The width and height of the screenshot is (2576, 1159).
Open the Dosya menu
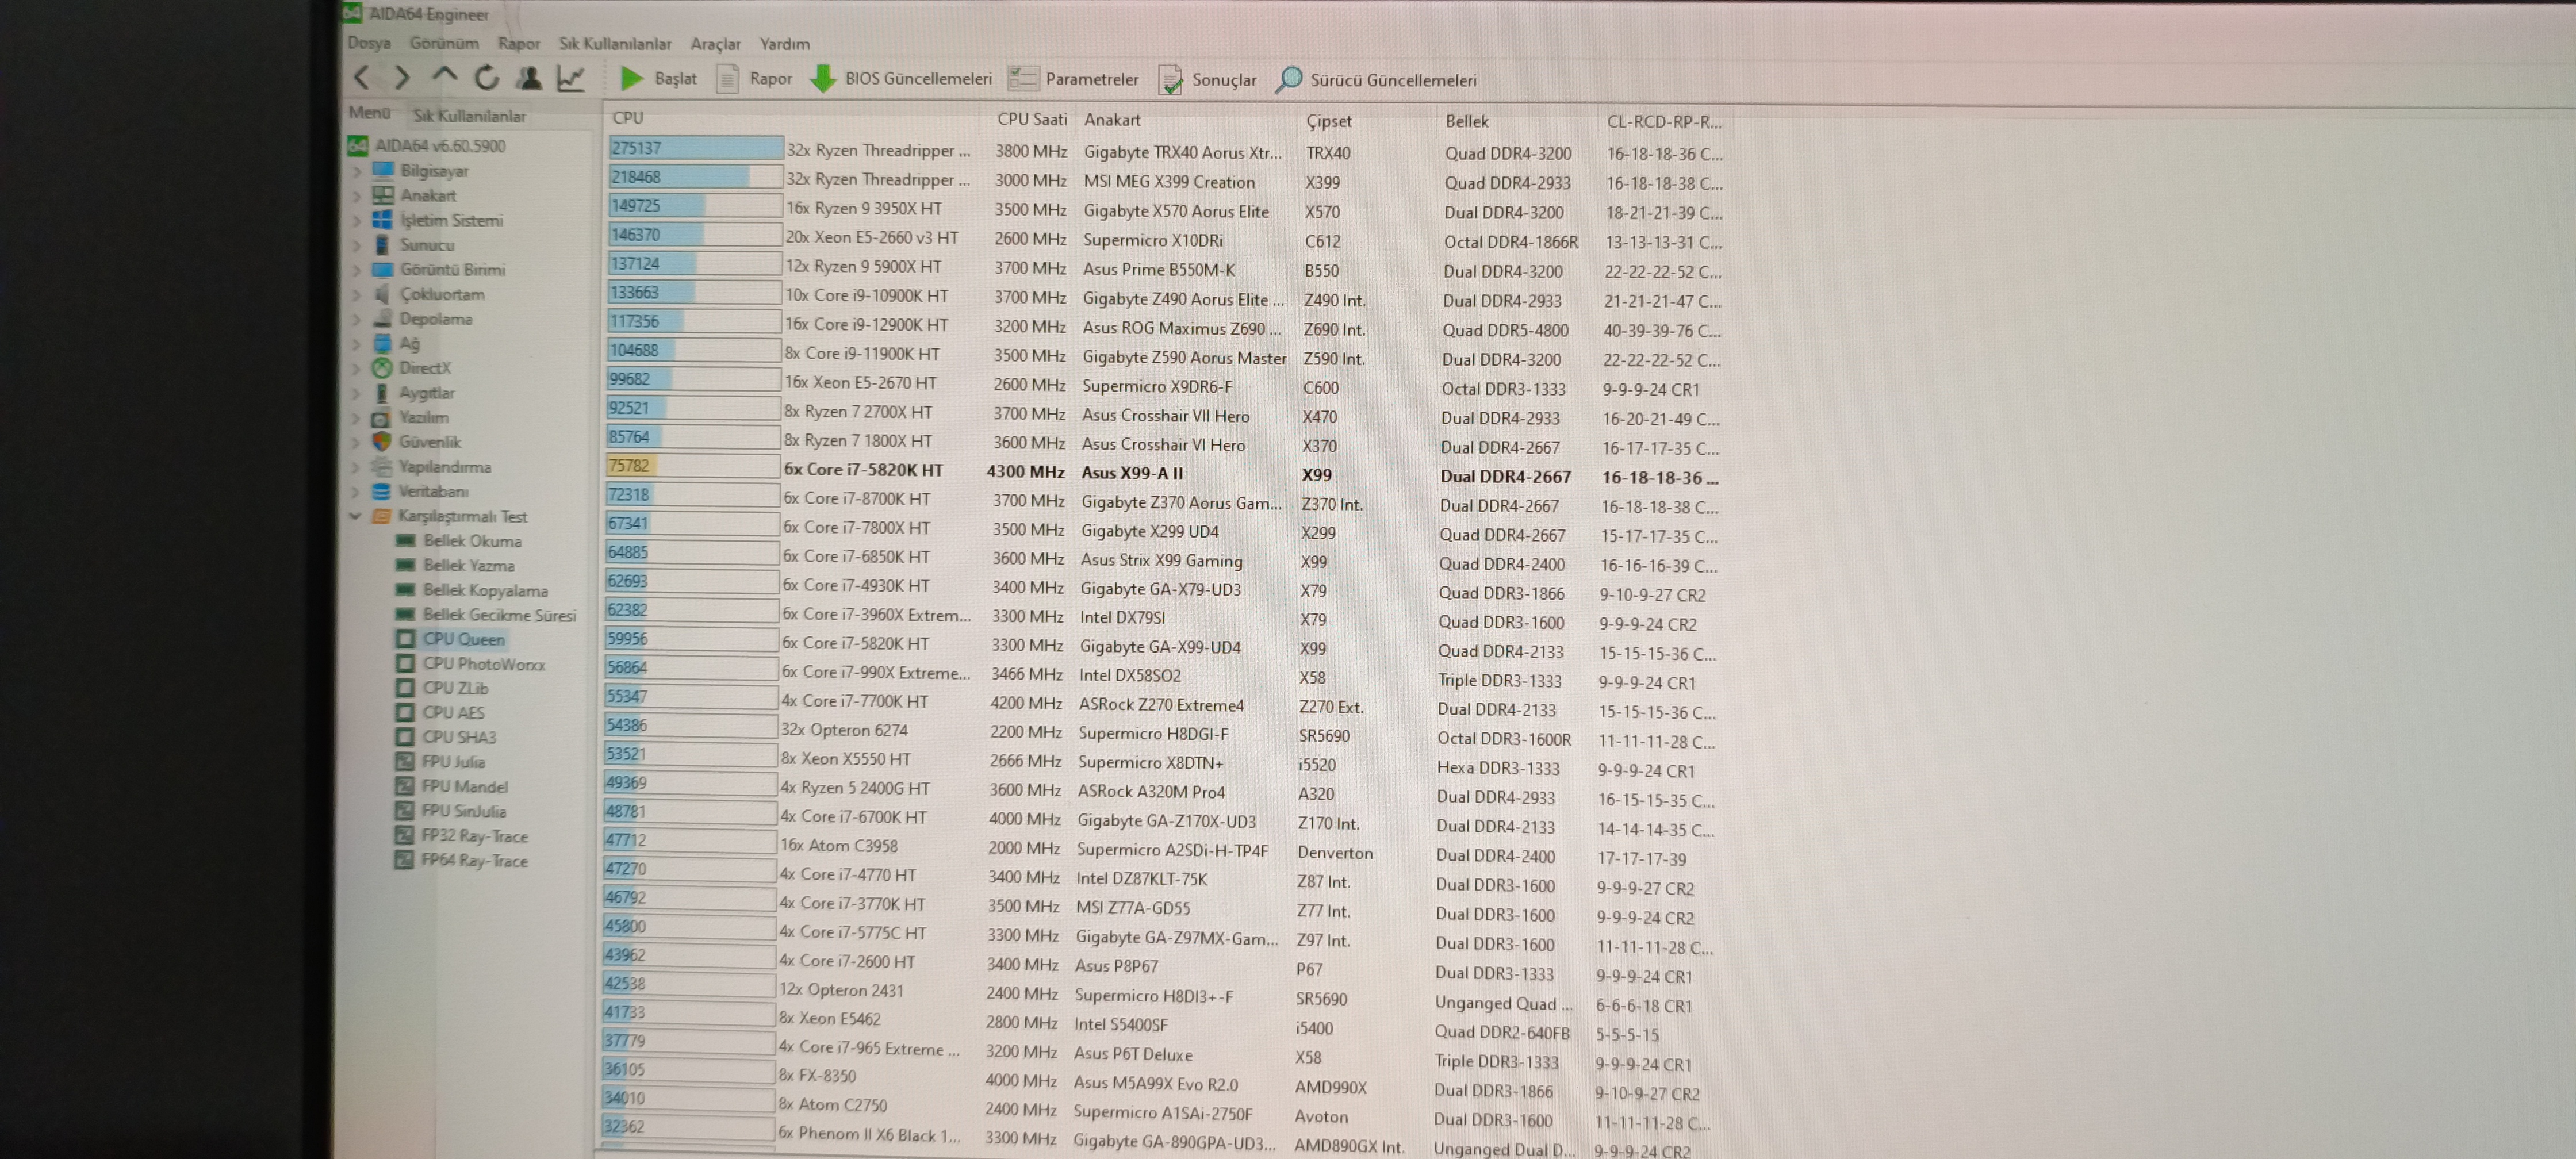(369, 43)
